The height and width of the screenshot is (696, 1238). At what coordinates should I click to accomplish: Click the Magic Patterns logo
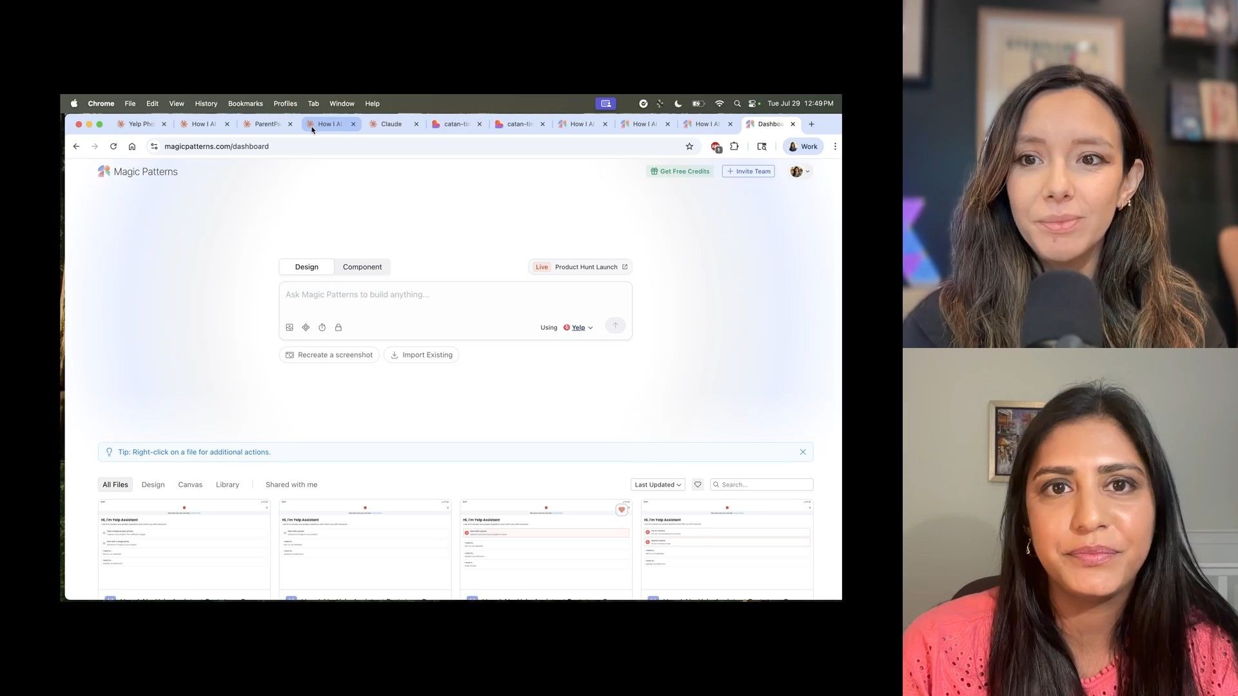click(137, 171)
